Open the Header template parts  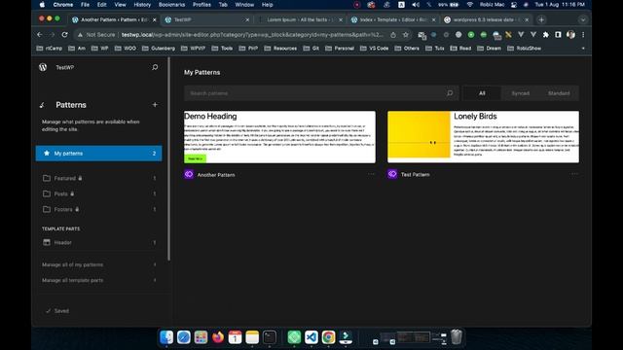[99, 242]
